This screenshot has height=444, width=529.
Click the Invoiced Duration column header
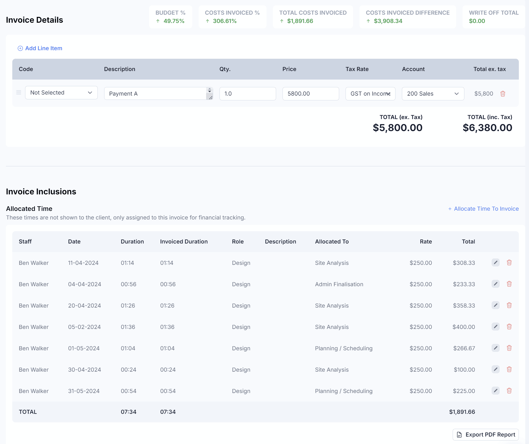pyautogui.click(x=184, y=242)
